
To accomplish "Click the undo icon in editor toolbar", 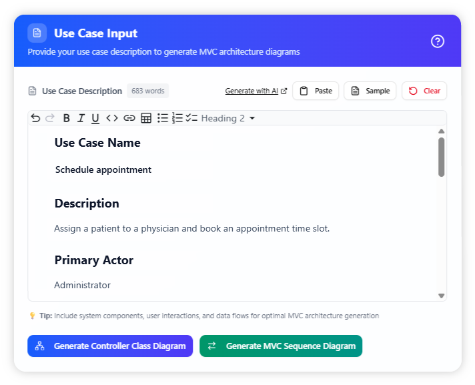I will click(x=35, y=118).
